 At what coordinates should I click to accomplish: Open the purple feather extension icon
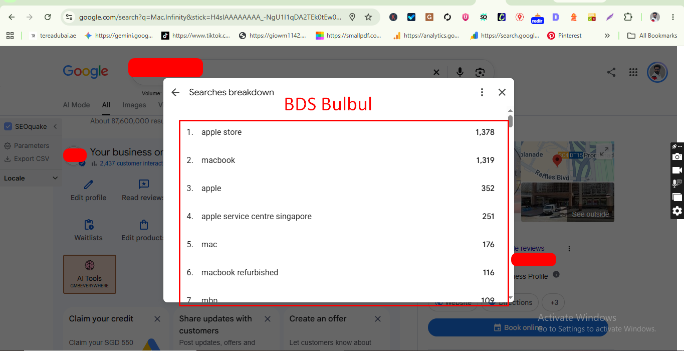pos(610,17)
